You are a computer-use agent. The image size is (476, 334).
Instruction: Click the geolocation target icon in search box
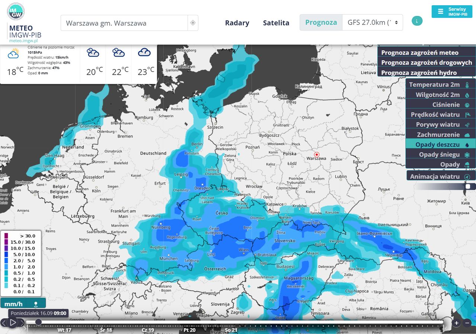coord(193,23)
